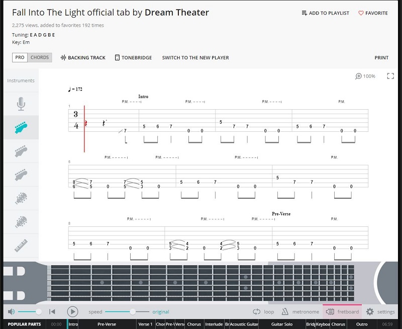This screenshot has width=402, height=329.
Task: Click the Pre-Verse heading above the tablature
Action: [x=281, y=214]
